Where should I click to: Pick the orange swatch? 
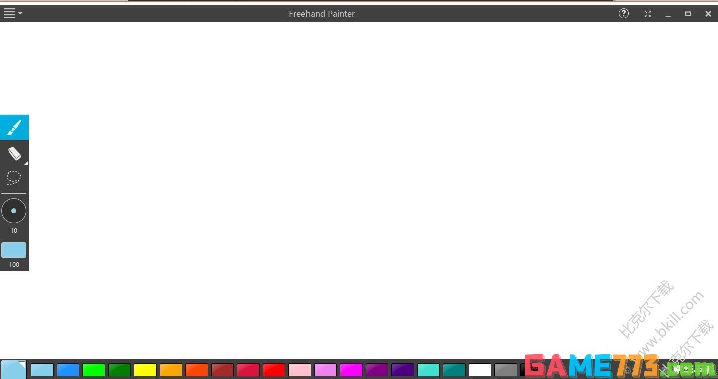(x=171, y=370)
